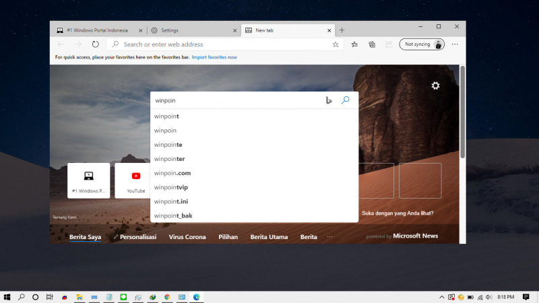Screen dimensions: 539x303
Task: Open the Berita news tab
Action: (x=309, y=237)
